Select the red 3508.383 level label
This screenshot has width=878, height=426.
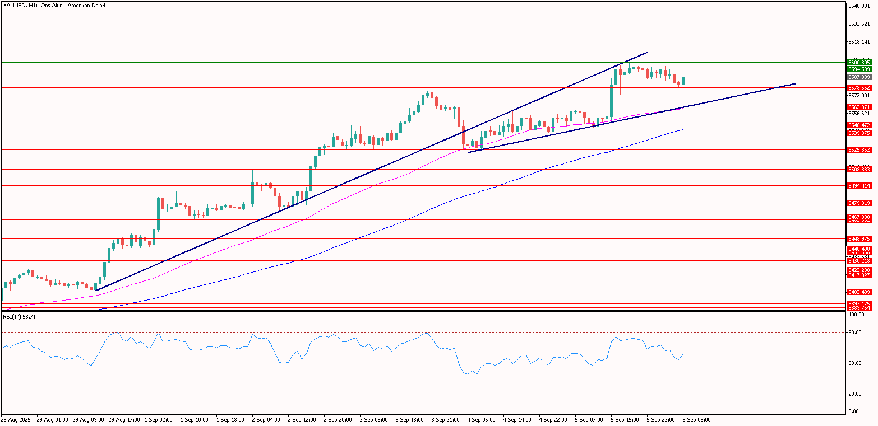(x=858, y=169)
